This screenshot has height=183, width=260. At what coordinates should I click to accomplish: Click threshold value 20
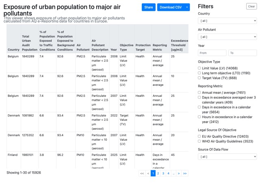click(x=173, y=135)
